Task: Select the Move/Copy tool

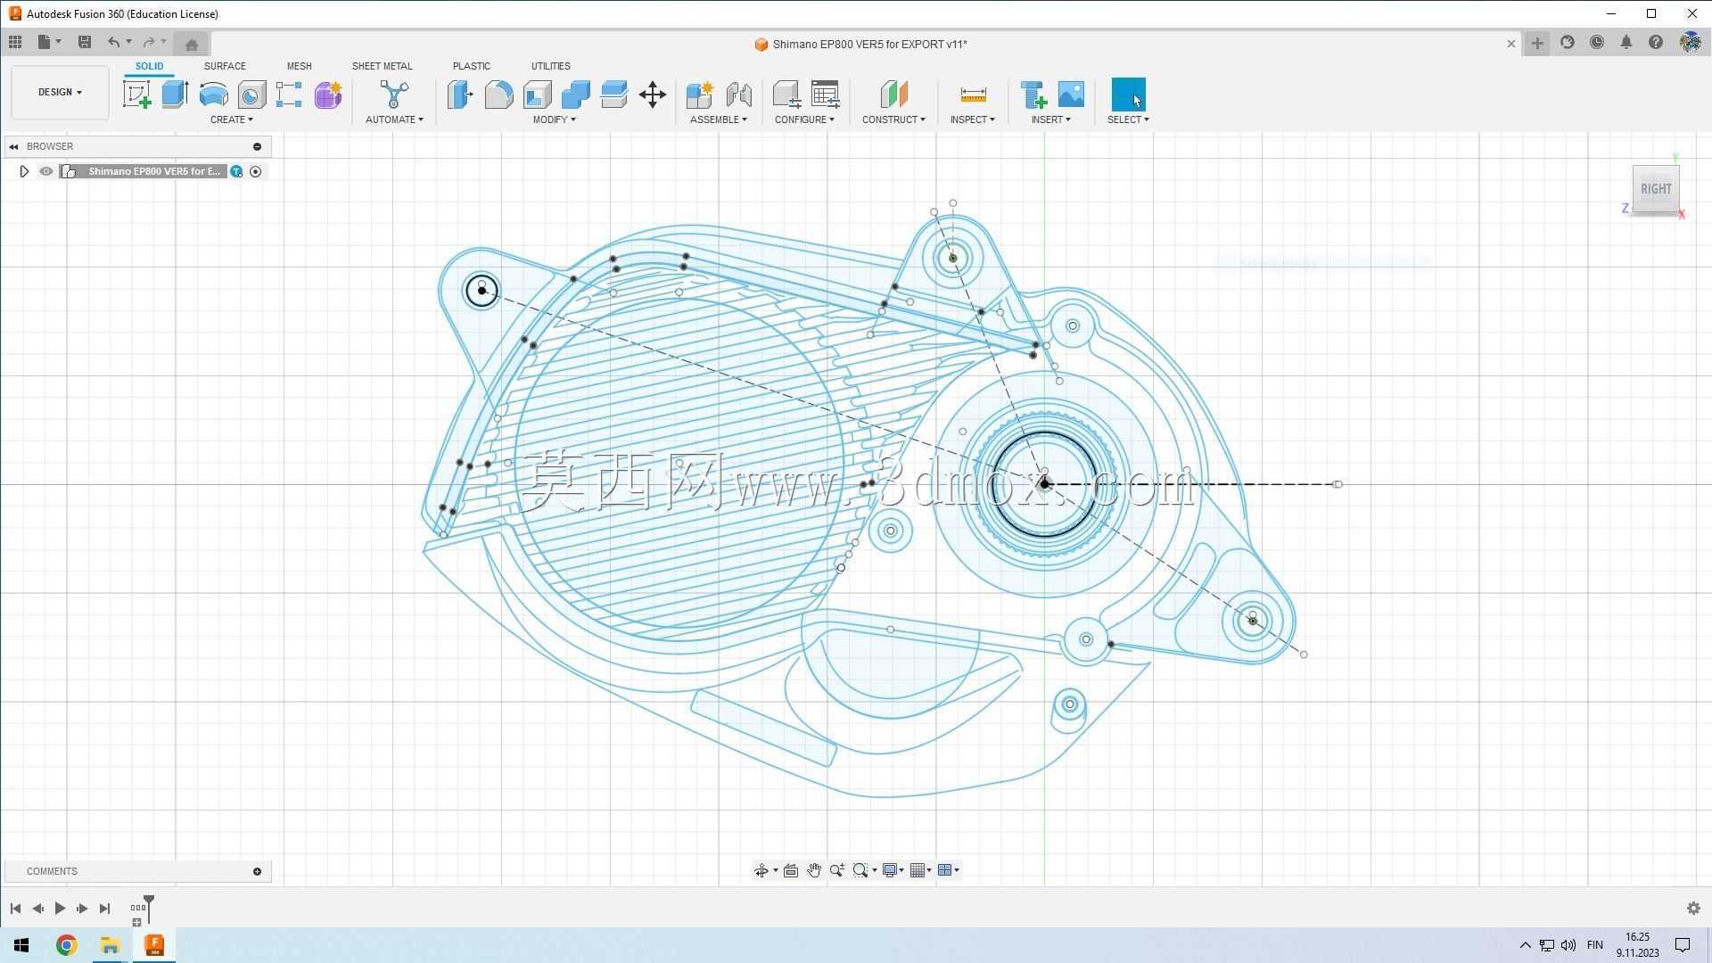Action: click(653, 95)
